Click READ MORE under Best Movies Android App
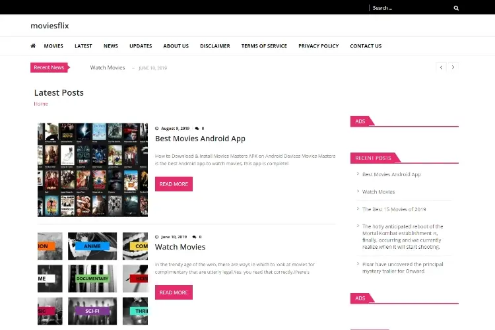The image size is (495, 330). click(174, 183)
